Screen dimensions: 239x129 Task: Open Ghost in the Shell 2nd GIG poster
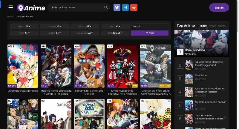click(x=155, y=66)
